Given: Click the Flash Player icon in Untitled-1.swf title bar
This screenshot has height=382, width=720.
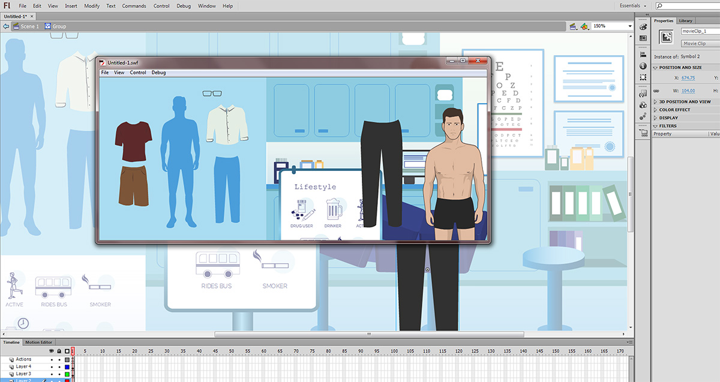Looking at the screenshot, I should pyautogui.click(x=103, y=62).
